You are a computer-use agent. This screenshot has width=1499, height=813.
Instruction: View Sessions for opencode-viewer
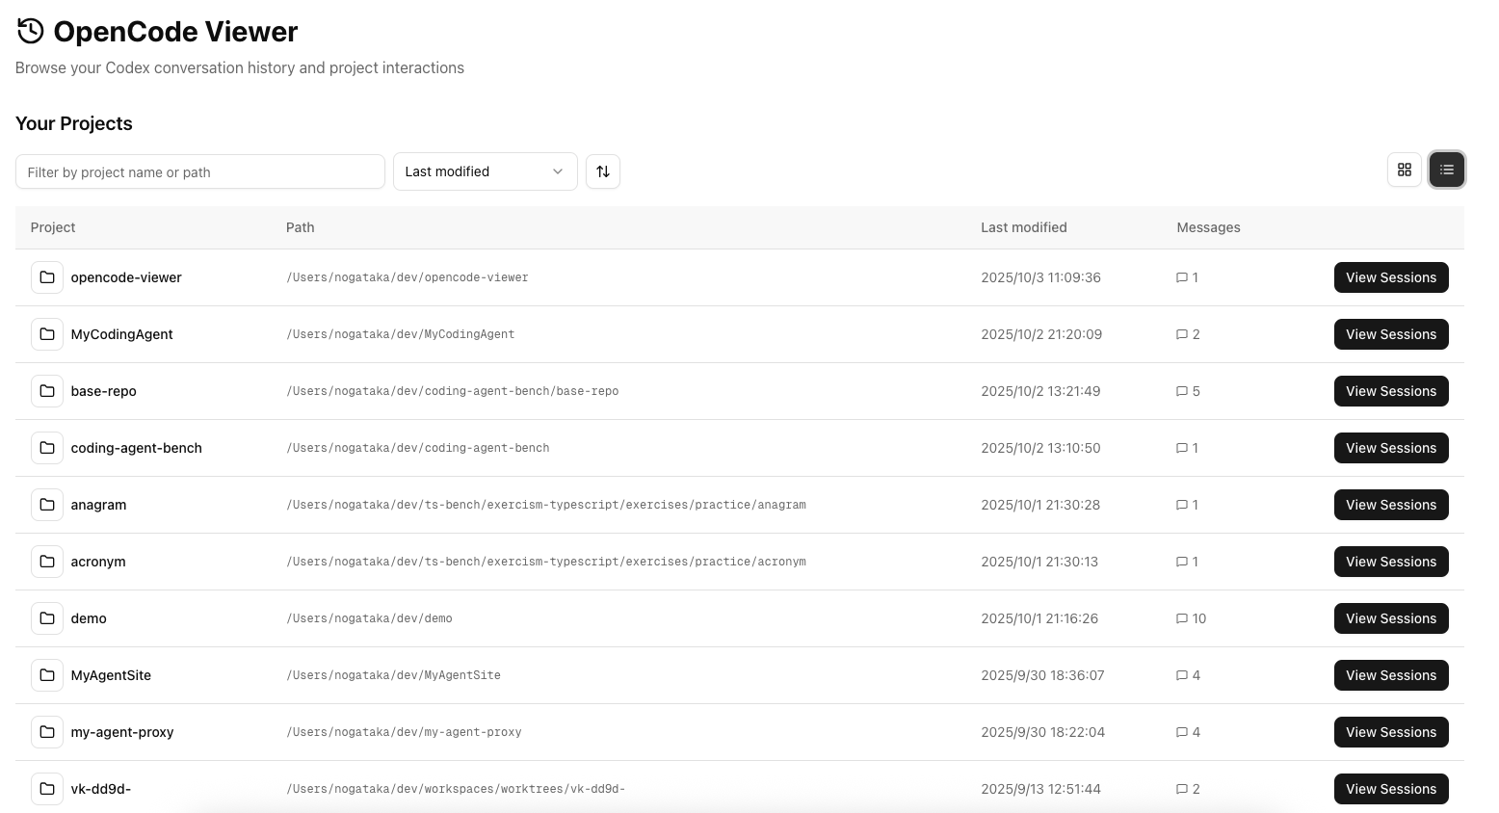coord(1391,277)
